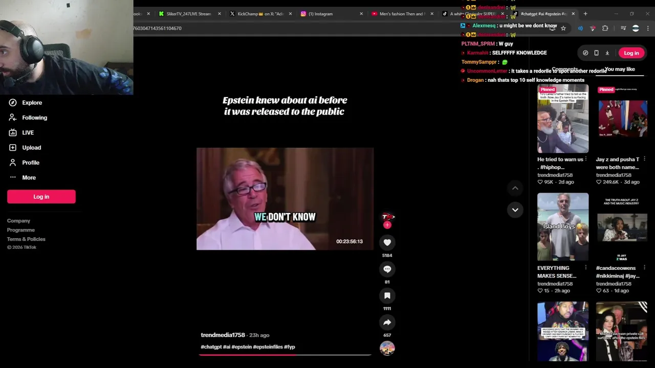The width and height of the screenshot is (655, 368).
Task: Open comments via the speech bubble icon
Action: point(387,269)
